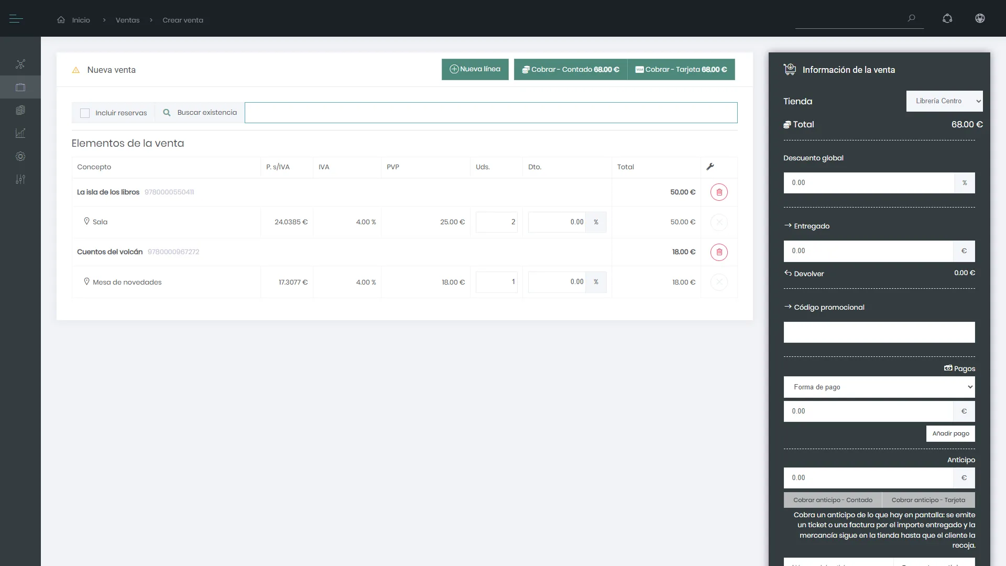Focus the Buscar existencia search field
Image resolution: width=1006 pixels, height=566 pixels.
coord(491,113)
